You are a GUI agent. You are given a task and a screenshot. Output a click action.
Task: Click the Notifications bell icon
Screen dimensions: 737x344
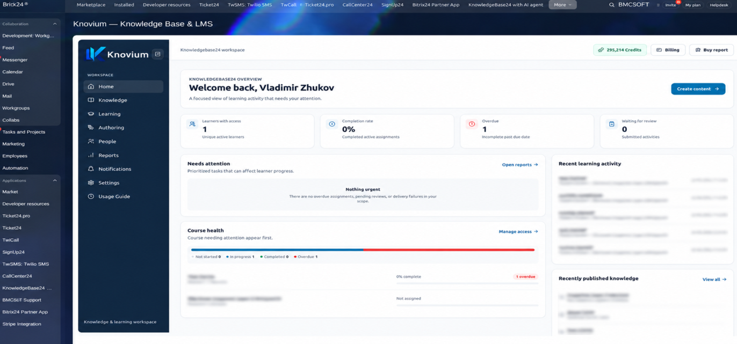point(91,169)
